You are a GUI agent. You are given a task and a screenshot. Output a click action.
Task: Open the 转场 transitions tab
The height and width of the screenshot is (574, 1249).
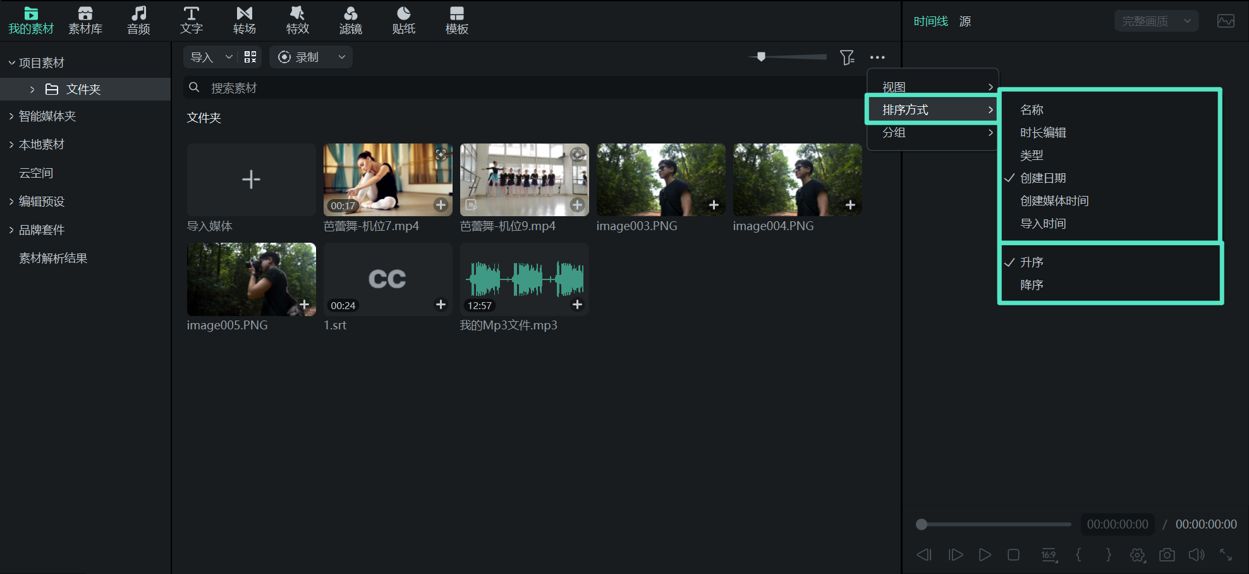pyautogui.click(x=245, y=21)
